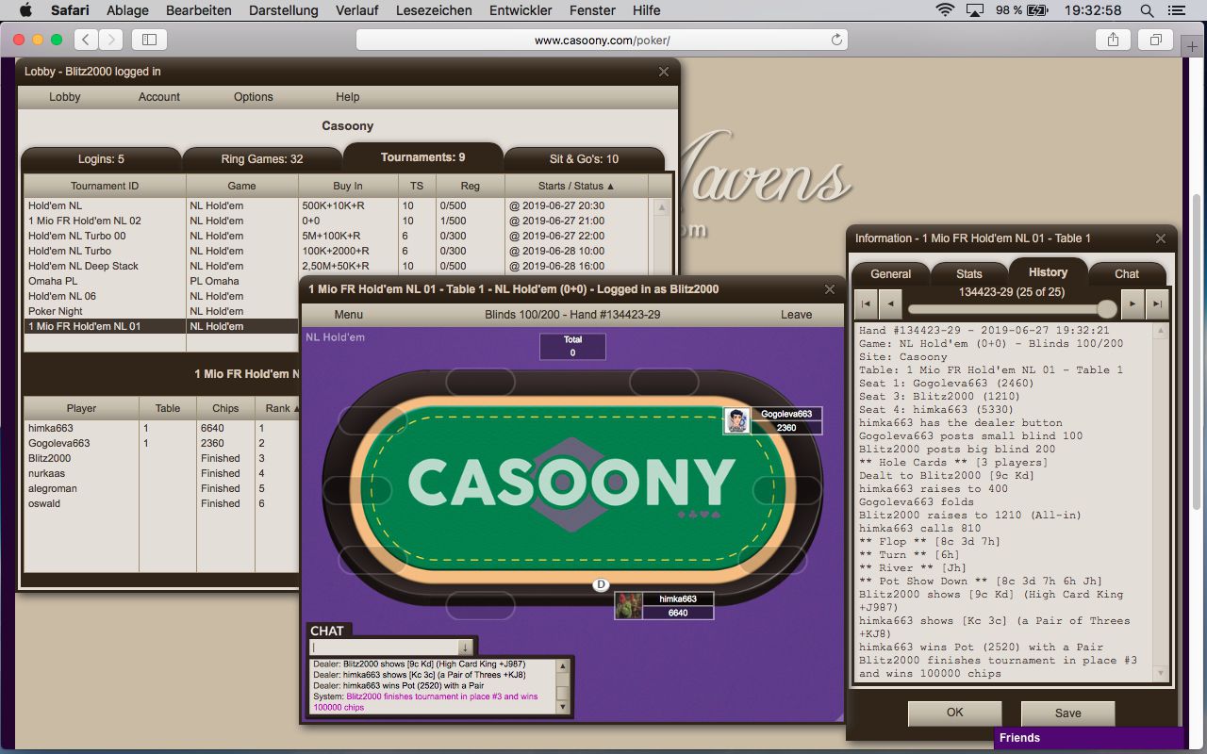Go forward with Safari's forward arrow
The width and height of the screenshot is (1207, 754).
tap(110, 40)
